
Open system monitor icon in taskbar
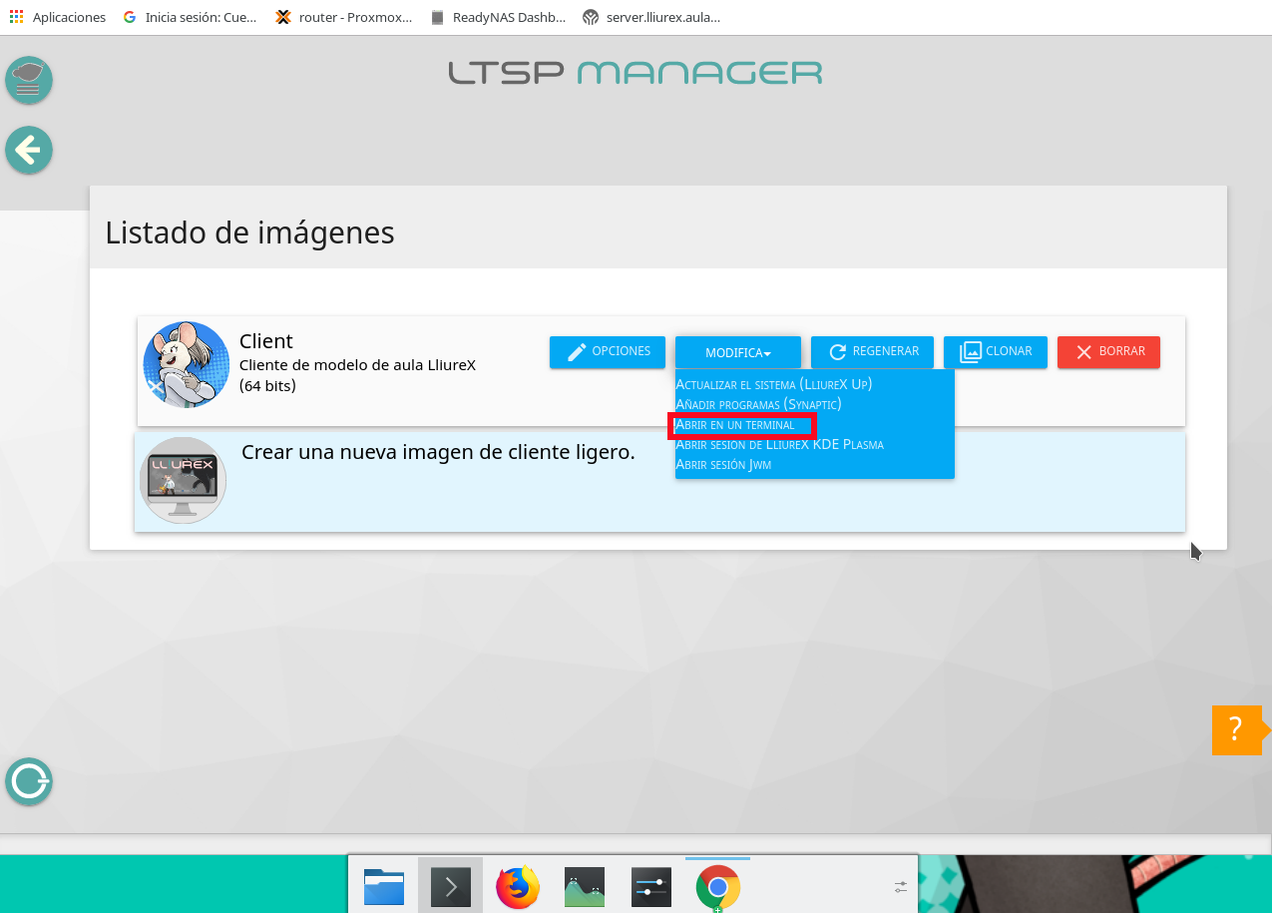(x=584, y=885)
